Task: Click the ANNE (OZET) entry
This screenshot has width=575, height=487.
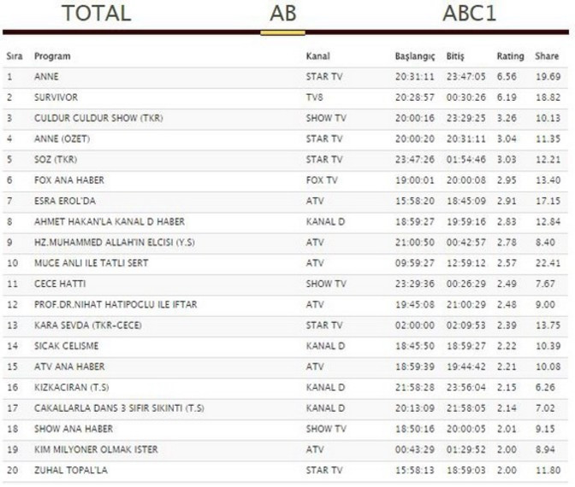Action: pos(62,138)
